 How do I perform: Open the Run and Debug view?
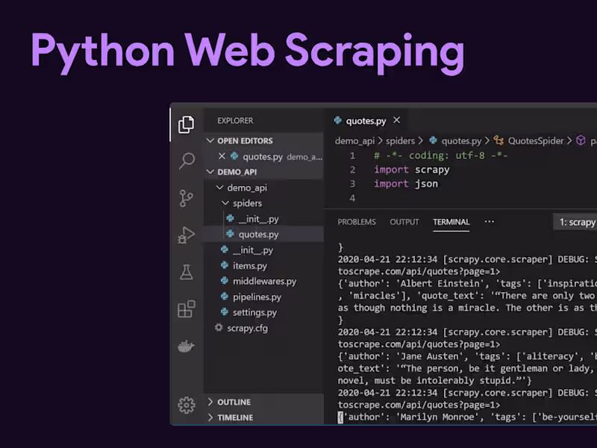pyautogui.click(x=187, y=235)
